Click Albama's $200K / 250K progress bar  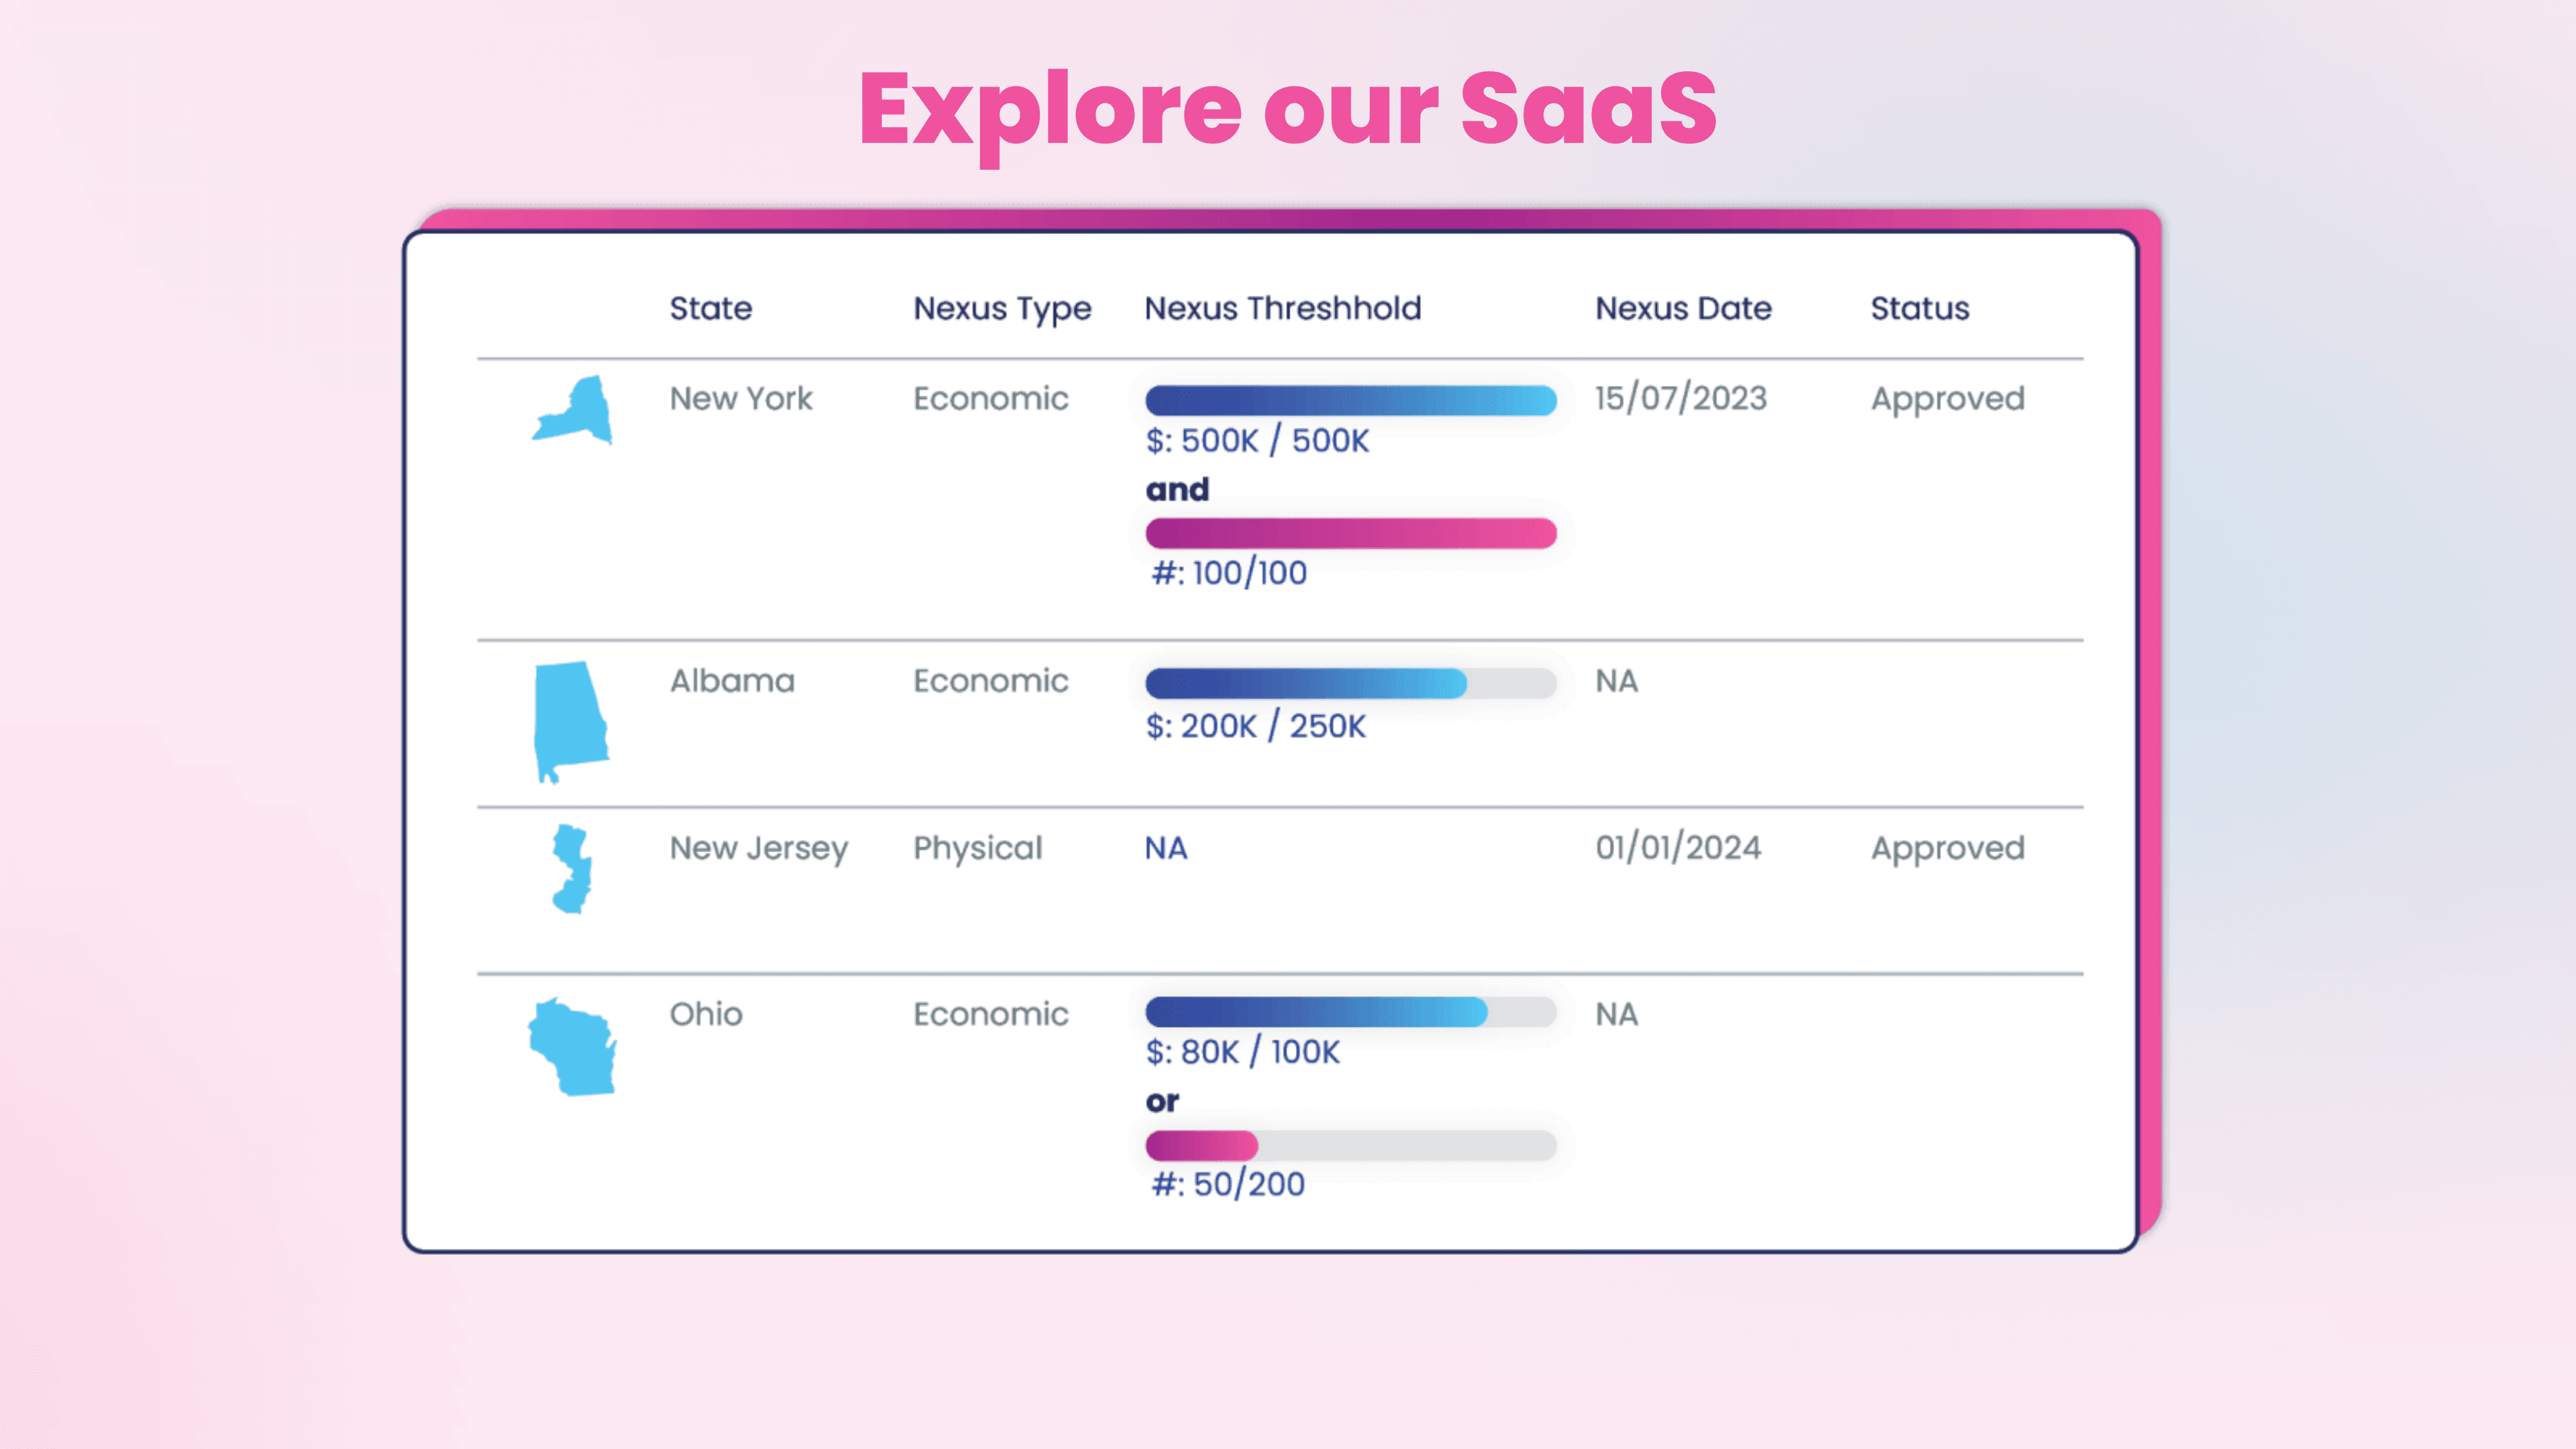(1350, 683)
